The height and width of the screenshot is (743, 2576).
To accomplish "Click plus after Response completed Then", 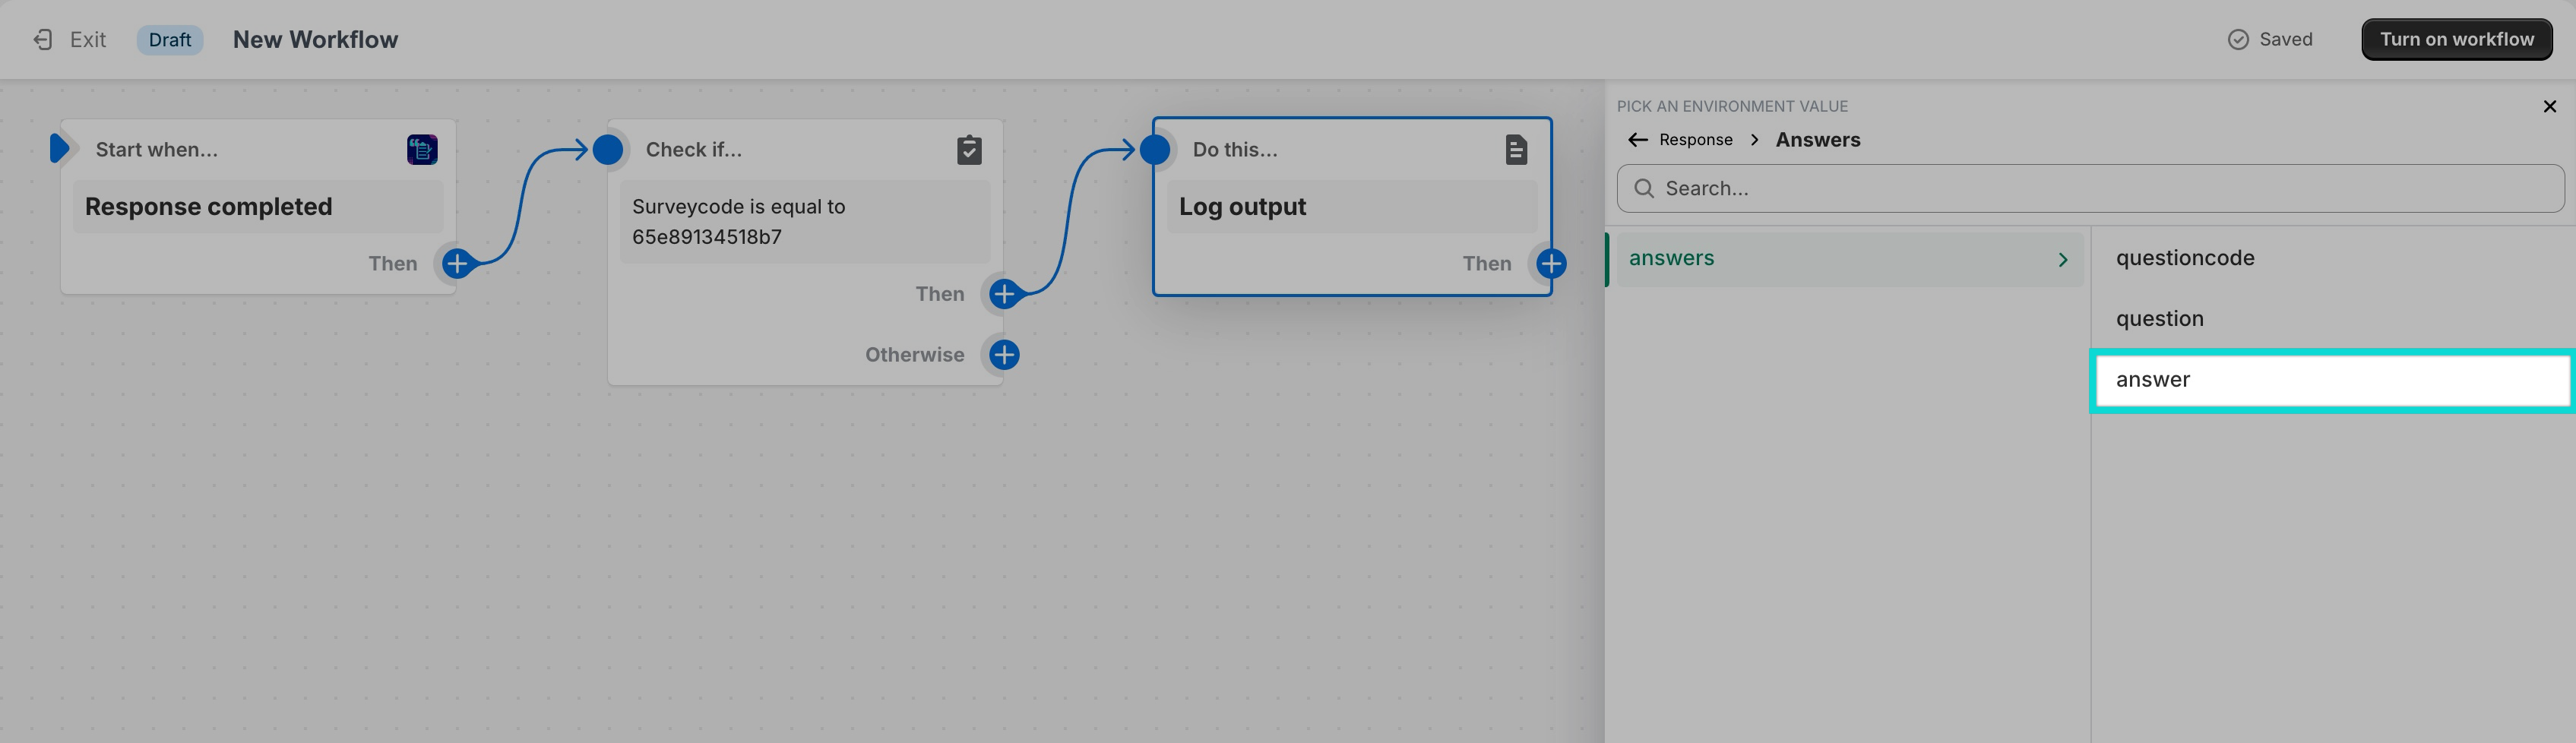I will pos(457,263).
